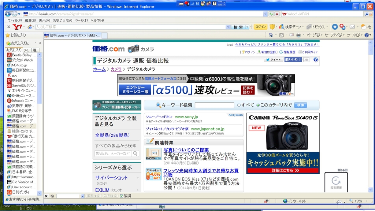Open the 編集(E) menu

(x=30, y=21)
